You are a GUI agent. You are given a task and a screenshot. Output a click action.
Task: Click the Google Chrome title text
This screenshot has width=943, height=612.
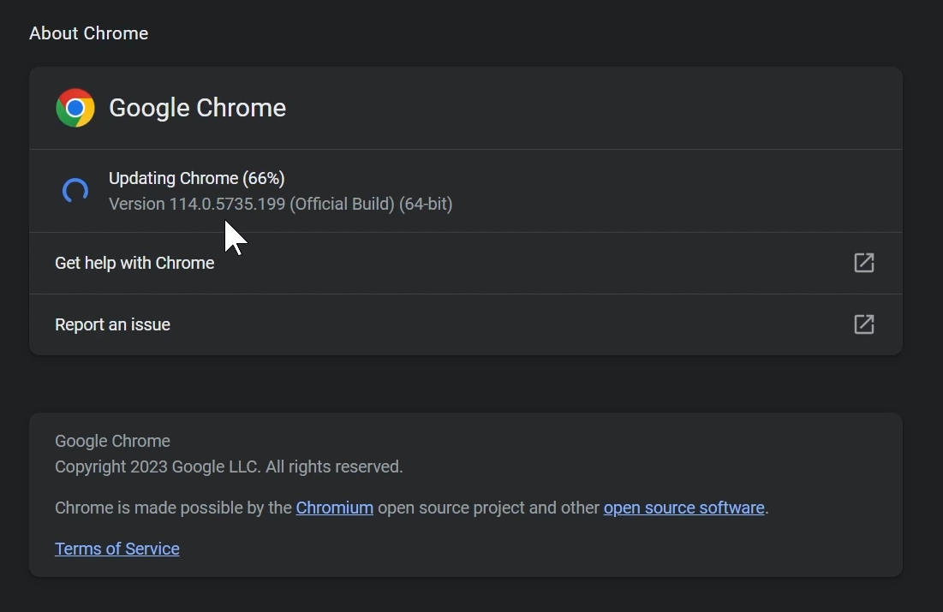click(x=197, y=108)
